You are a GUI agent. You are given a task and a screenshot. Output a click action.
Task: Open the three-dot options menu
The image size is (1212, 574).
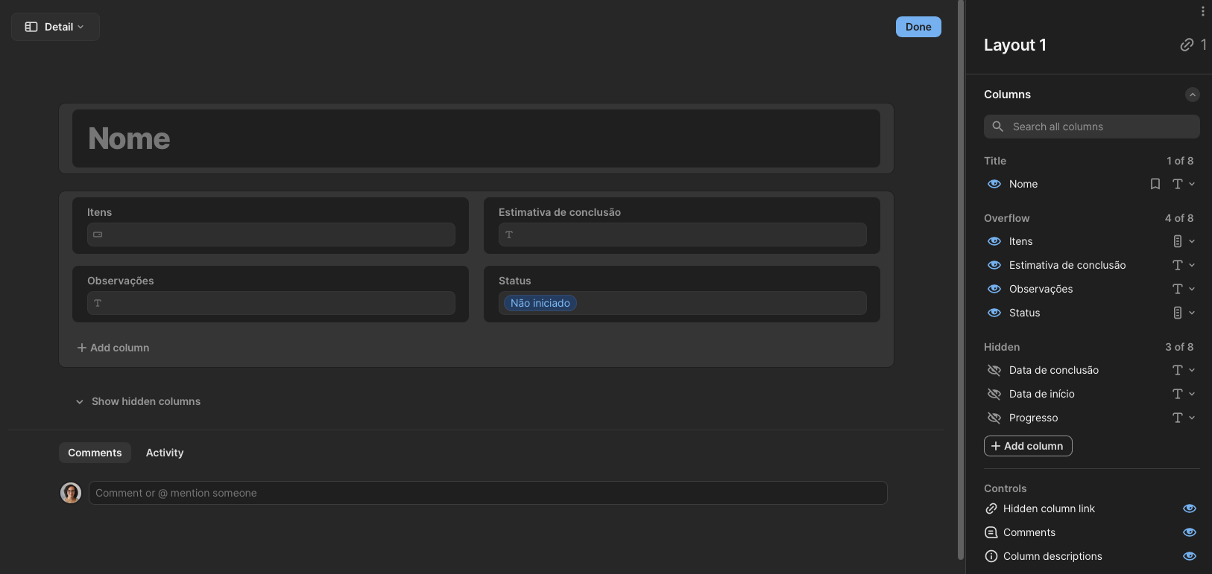click(x=1202, y=11)
